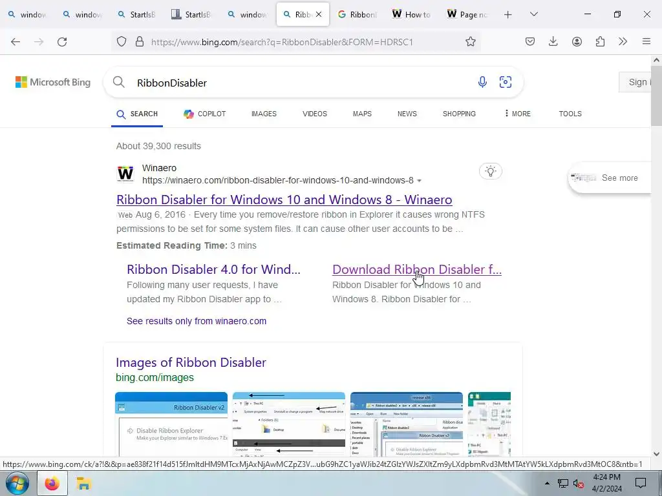
Task: Open File Explorer from taskbar
Action: tap(83, 483)
